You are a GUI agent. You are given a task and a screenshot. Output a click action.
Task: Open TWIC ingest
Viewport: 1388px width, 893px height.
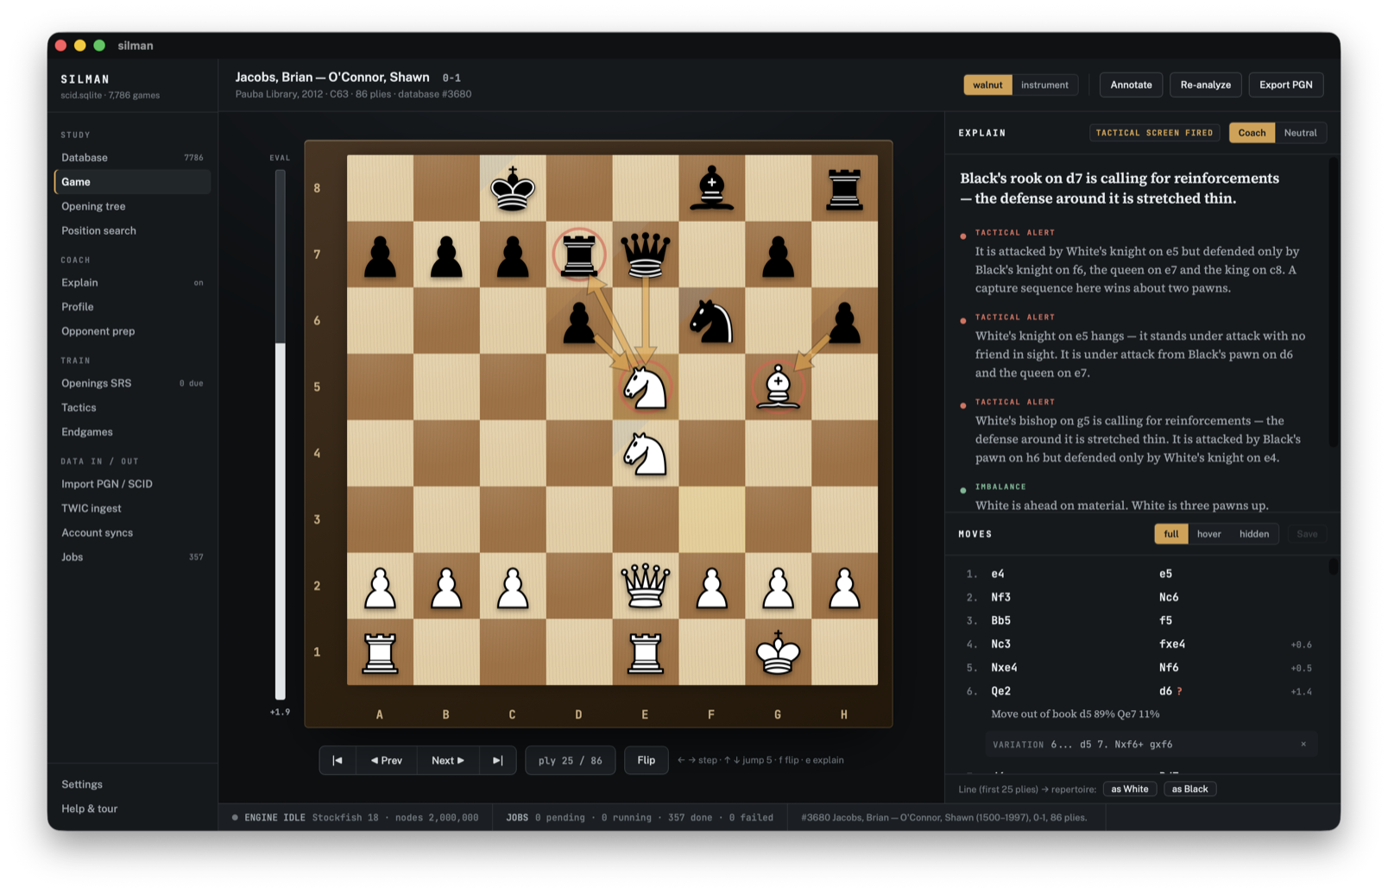click(132, 508)
